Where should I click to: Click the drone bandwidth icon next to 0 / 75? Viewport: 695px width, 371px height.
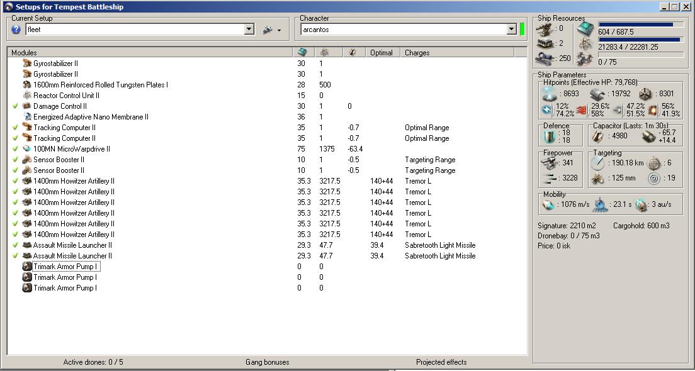click(x=585, y=58)
